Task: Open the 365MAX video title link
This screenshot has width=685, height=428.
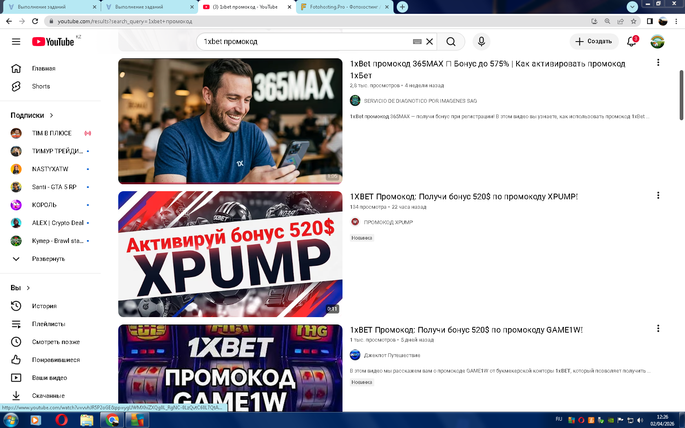Action: tap(487, 70)
